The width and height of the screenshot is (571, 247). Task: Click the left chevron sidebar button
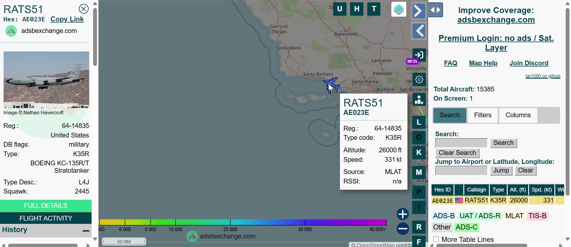[x=419, y=31]
